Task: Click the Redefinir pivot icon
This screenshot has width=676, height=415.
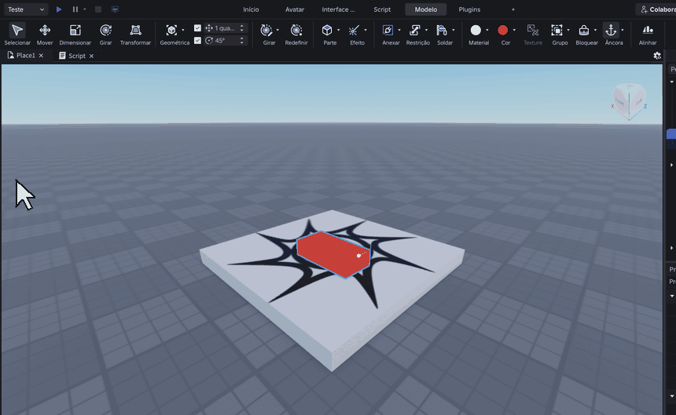Action: pyautogui.click(x=296, y=30)
